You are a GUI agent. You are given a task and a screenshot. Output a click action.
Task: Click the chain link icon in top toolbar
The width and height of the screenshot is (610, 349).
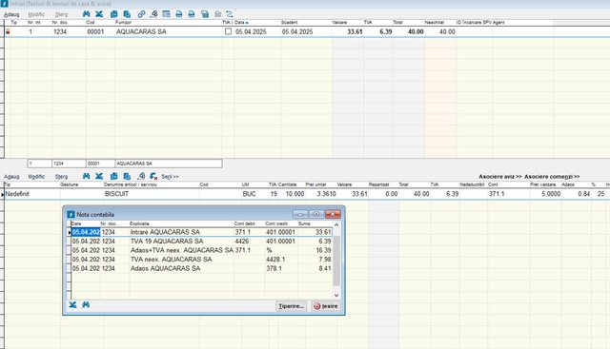(141, 14)
